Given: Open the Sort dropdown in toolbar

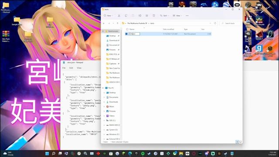Looking at the screenshot, I should tap(164, 16).
